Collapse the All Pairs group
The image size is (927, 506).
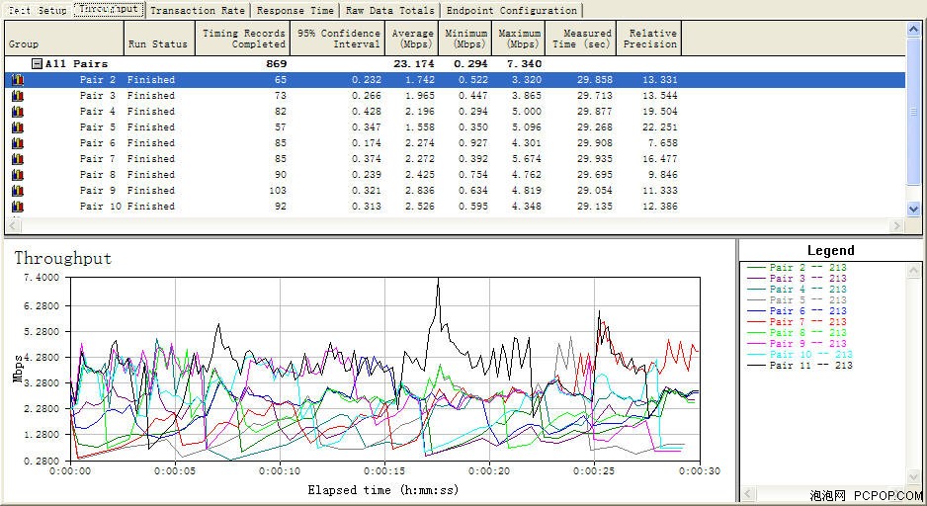click(37, 64)
